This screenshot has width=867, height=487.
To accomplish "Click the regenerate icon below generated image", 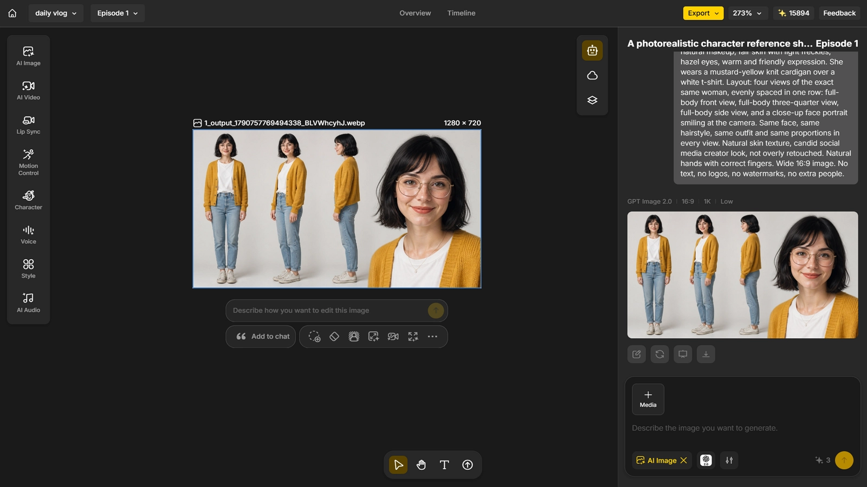I will pos(659,354).
